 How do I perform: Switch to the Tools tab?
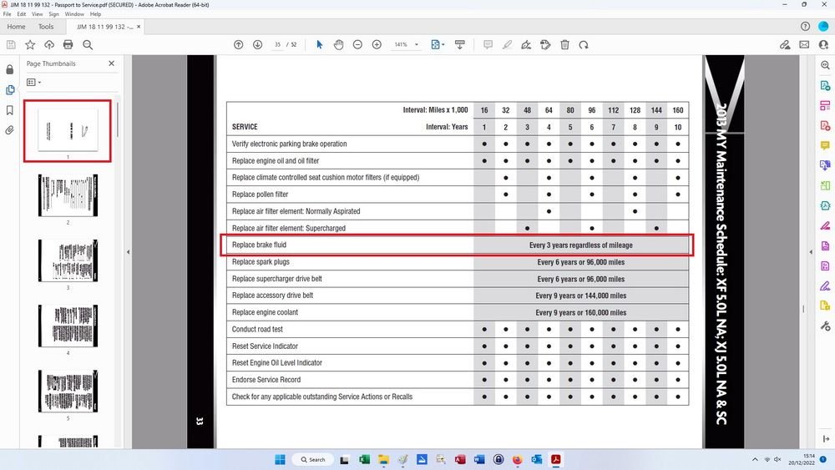(x=46, y=27)
